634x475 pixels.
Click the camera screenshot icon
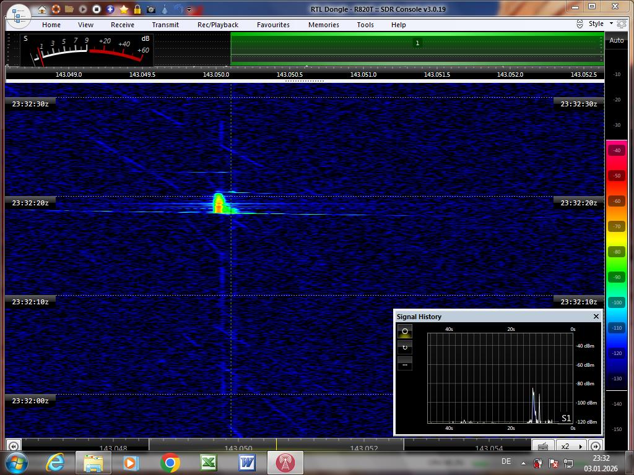[x=151, y=9]
